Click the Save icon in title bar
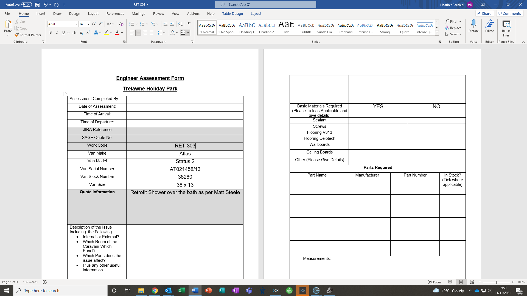527x296 pixels. (38, 5)
